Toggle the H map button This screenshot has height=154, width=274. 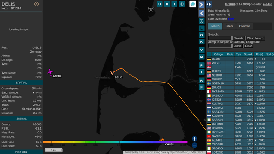click(x=167, y=4)
